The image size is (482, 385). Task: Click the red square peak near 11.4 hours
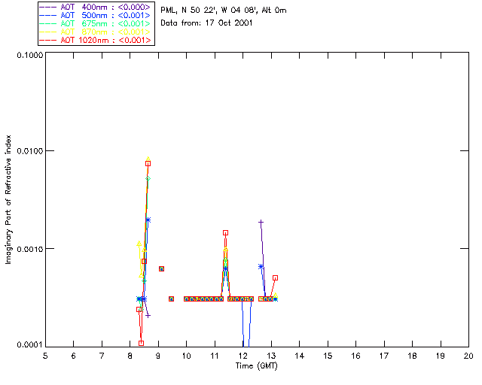[x=226, y=232]
